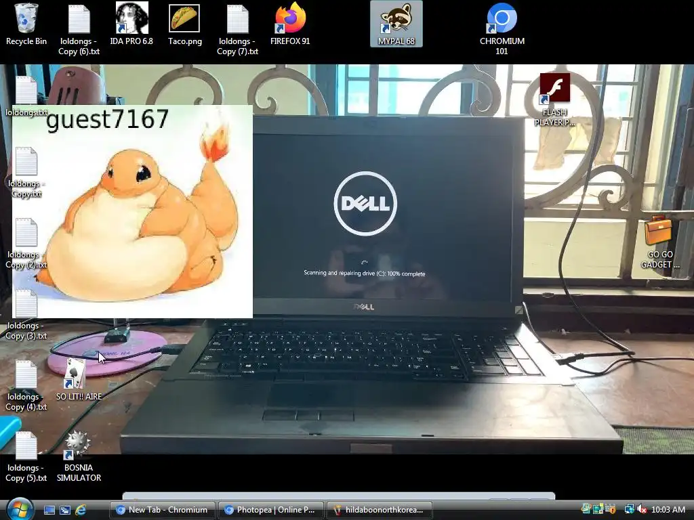This screenshot has width=694, height=520.
Task: Switch to Photopea taskbar button
Action: pos(270,510)
